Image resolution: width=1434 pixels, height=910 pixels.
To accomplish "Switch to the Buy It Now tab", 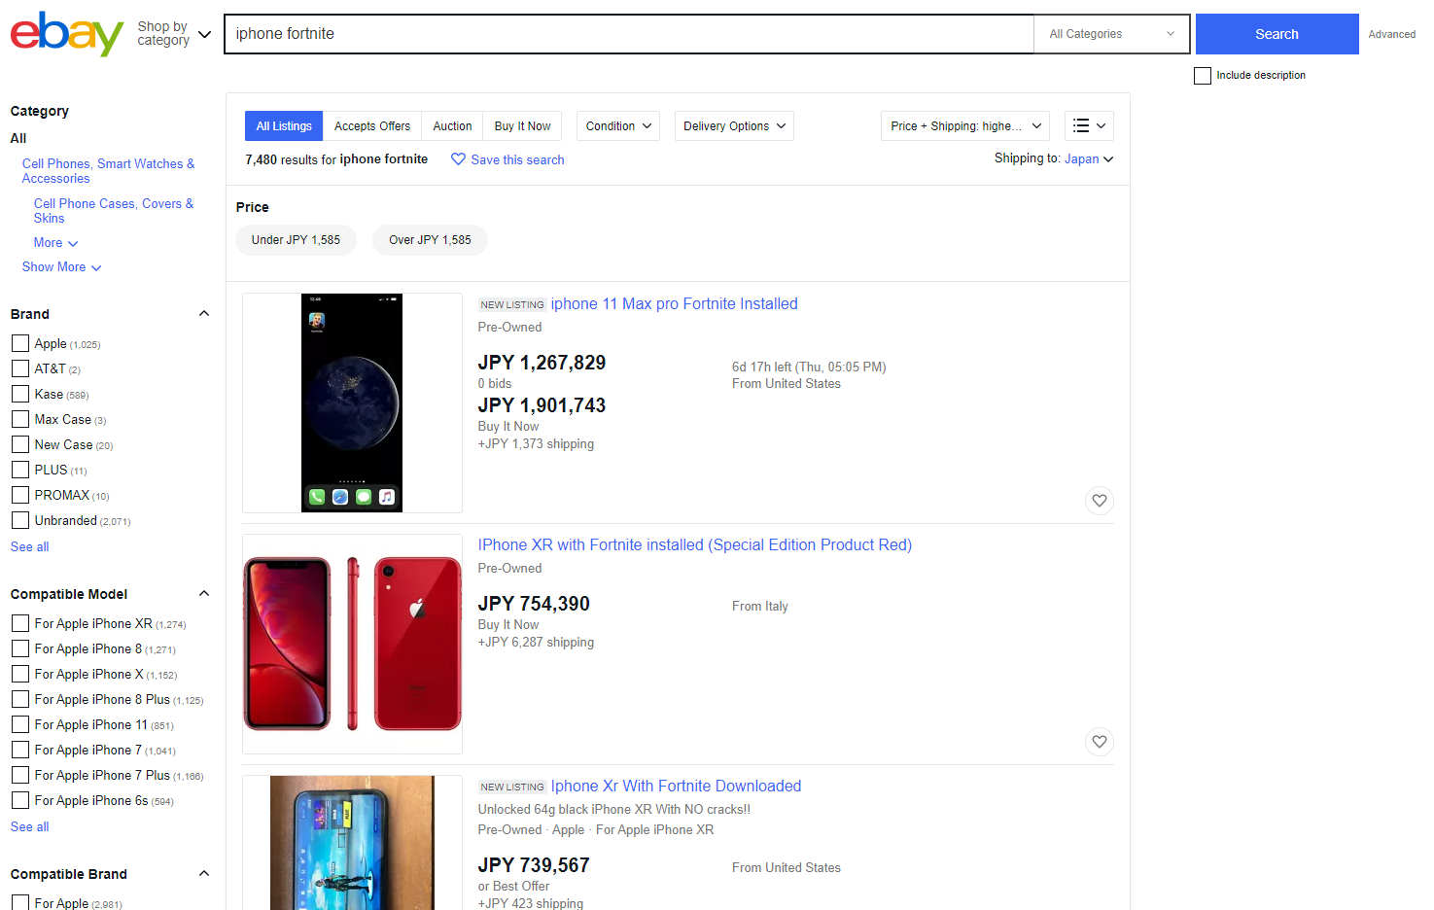I will coord(522,126).
